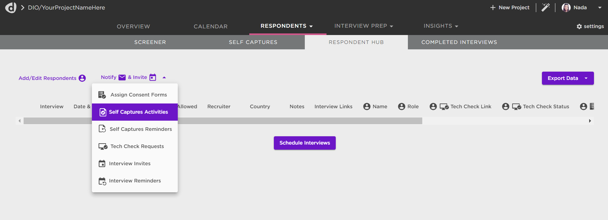
Task: Click the Export Data button
Action: pyautogui.click(x=568, y=78)
